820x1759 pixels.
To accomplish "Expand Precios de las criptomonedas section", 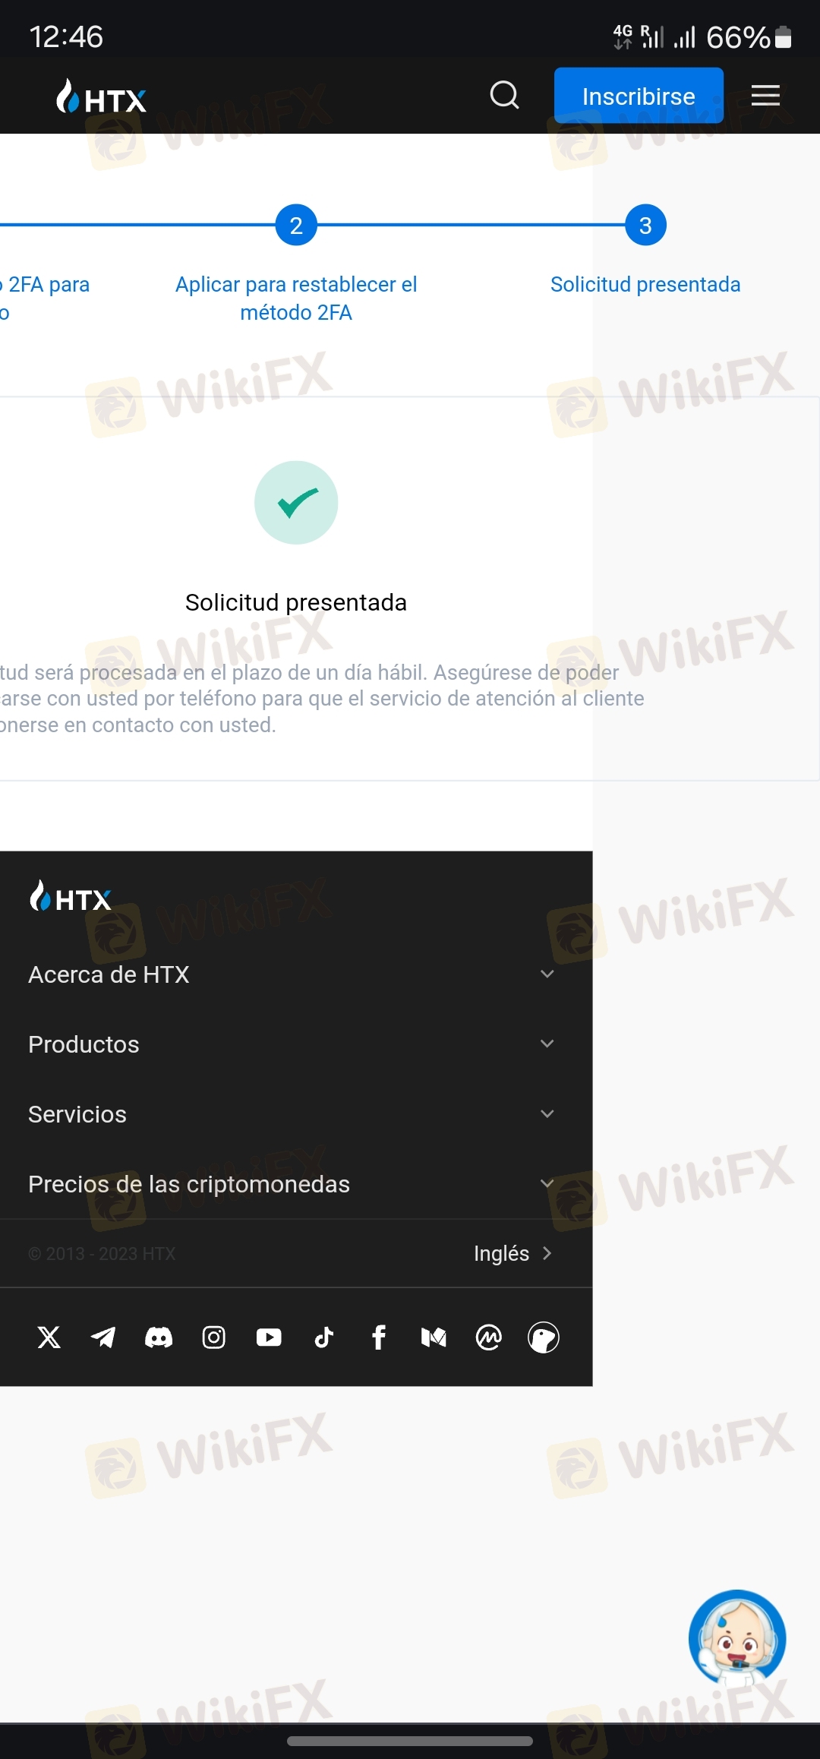I will [292, 1184].
